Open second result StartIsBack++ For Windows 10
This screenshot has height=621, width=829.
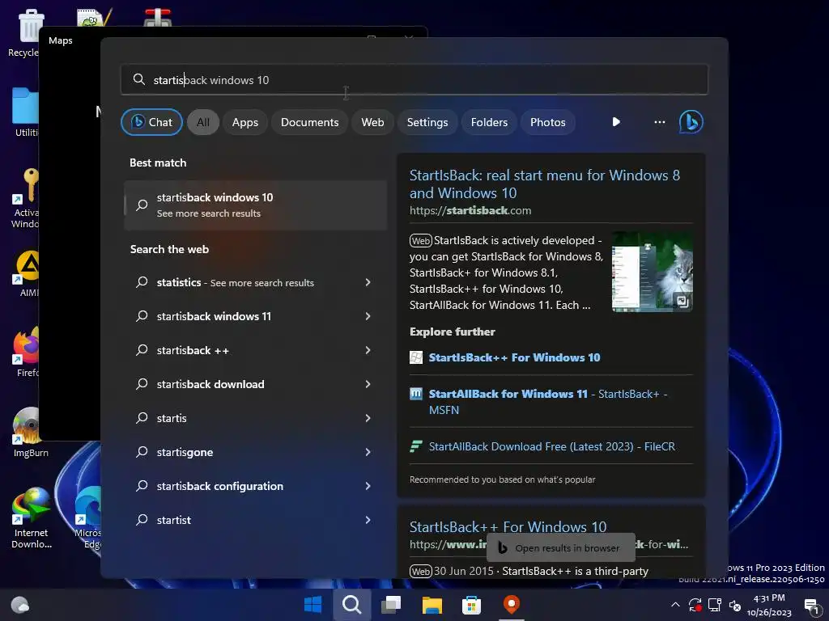tap(508, 526)
